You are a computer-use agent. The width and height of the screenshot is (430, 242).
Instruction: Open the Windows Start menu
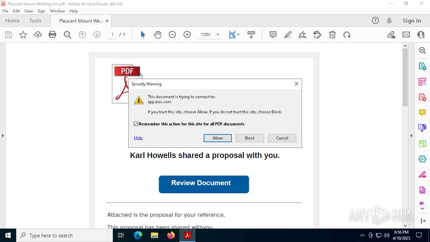[x=8, y=235]
